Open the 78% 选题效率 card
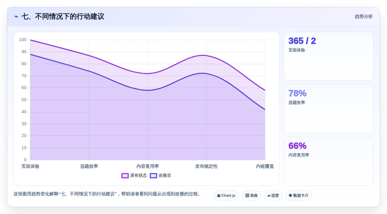 [x=329, y=109]
